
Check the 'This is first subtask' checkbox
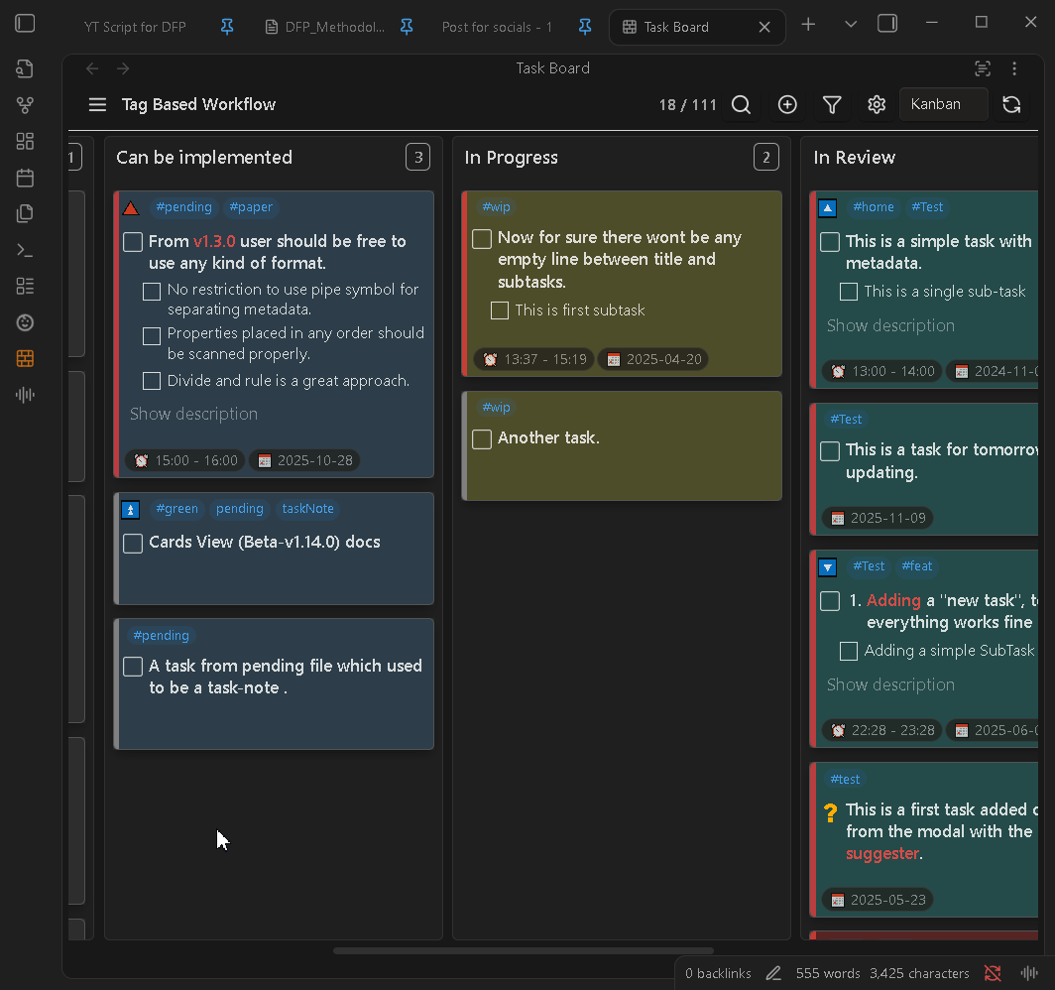(x=500, y=311)
